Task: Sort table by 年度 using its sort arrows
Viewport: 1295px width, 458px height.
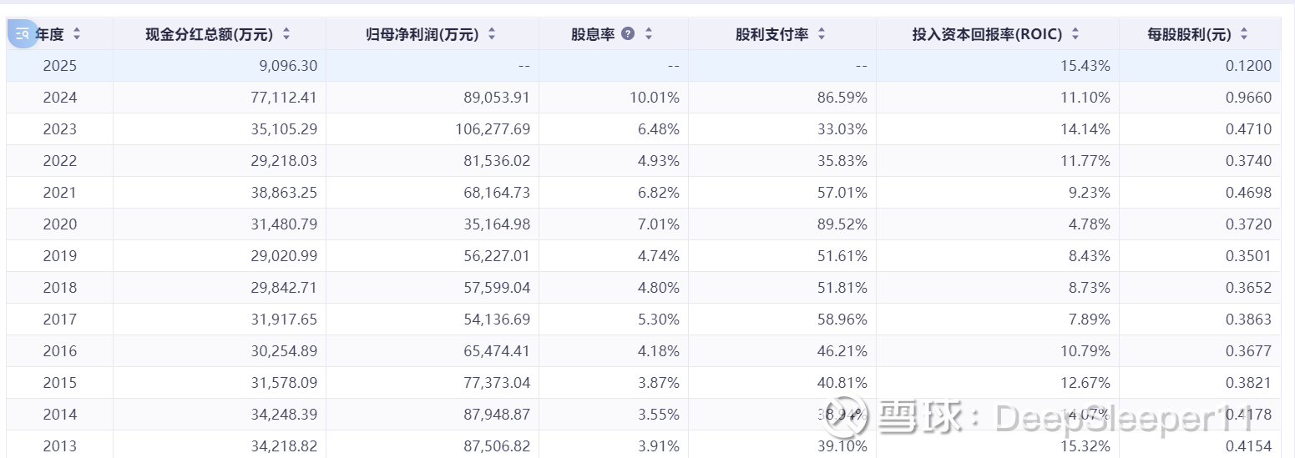Action: pyautogui.click(x=77, y=34)
